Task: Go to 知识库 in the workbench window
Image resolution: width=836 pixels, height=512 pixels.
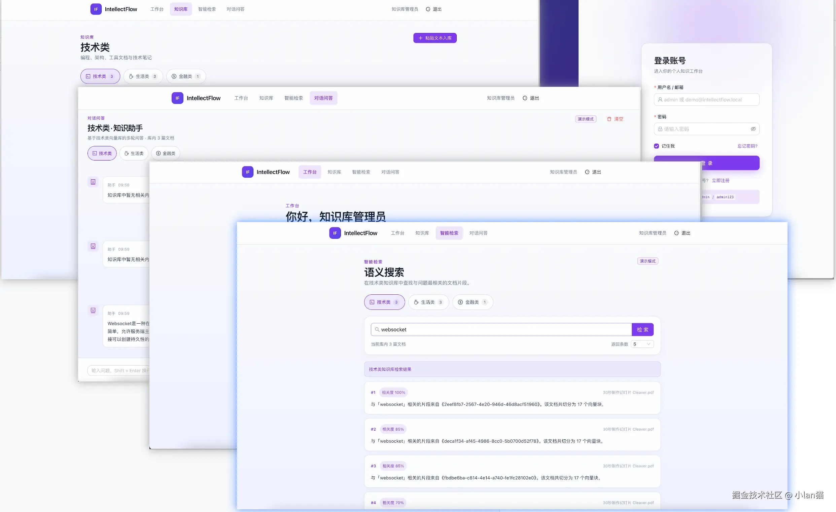Action: coord(334,172)
